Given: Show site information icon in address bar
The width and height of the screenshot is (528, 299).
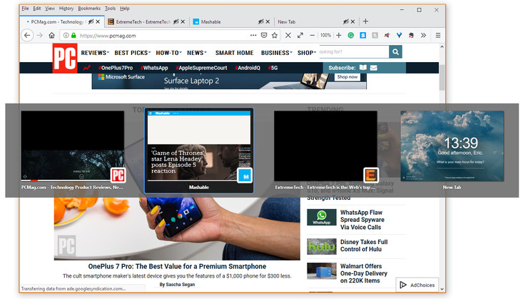Looking at the screenshot, I should tap(66, 36).
